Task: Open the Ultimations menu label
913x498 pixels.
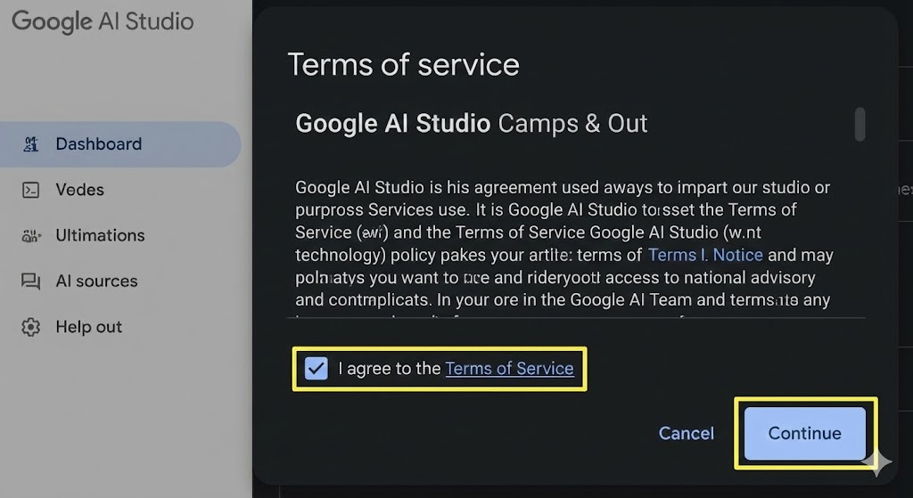Action: coord(100,236)
